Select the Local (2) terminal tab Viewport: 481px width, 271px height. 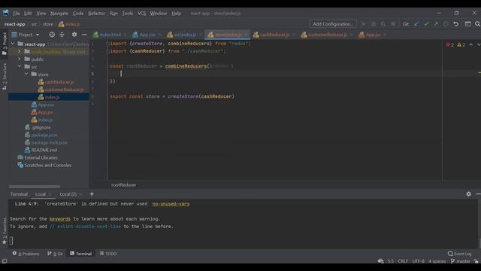pyautogui.click(x=68, y=194)
